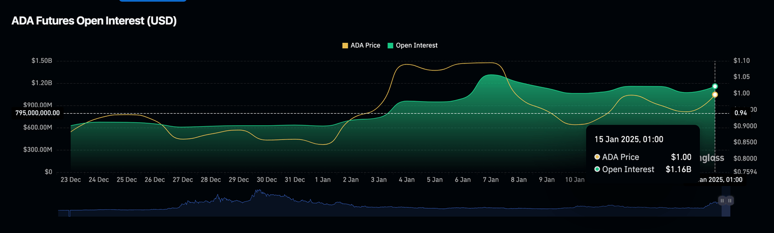Image resolution: width=774 pixels, height=233 pixels.
Task: Click the 23 Dec date axis label
Action: 71,180
